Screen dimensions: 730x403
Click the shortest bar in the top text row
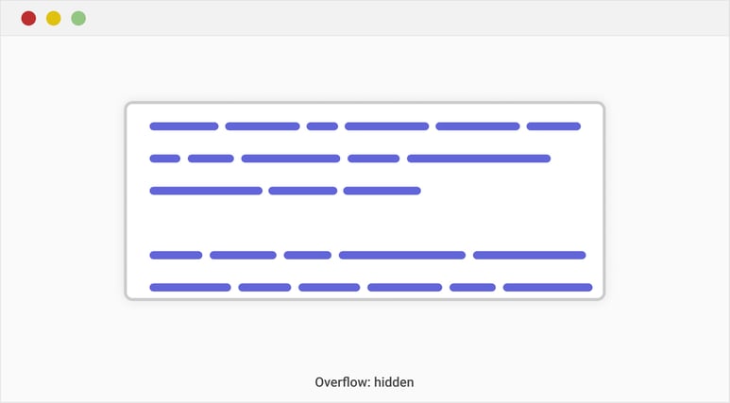click(322, 126)
